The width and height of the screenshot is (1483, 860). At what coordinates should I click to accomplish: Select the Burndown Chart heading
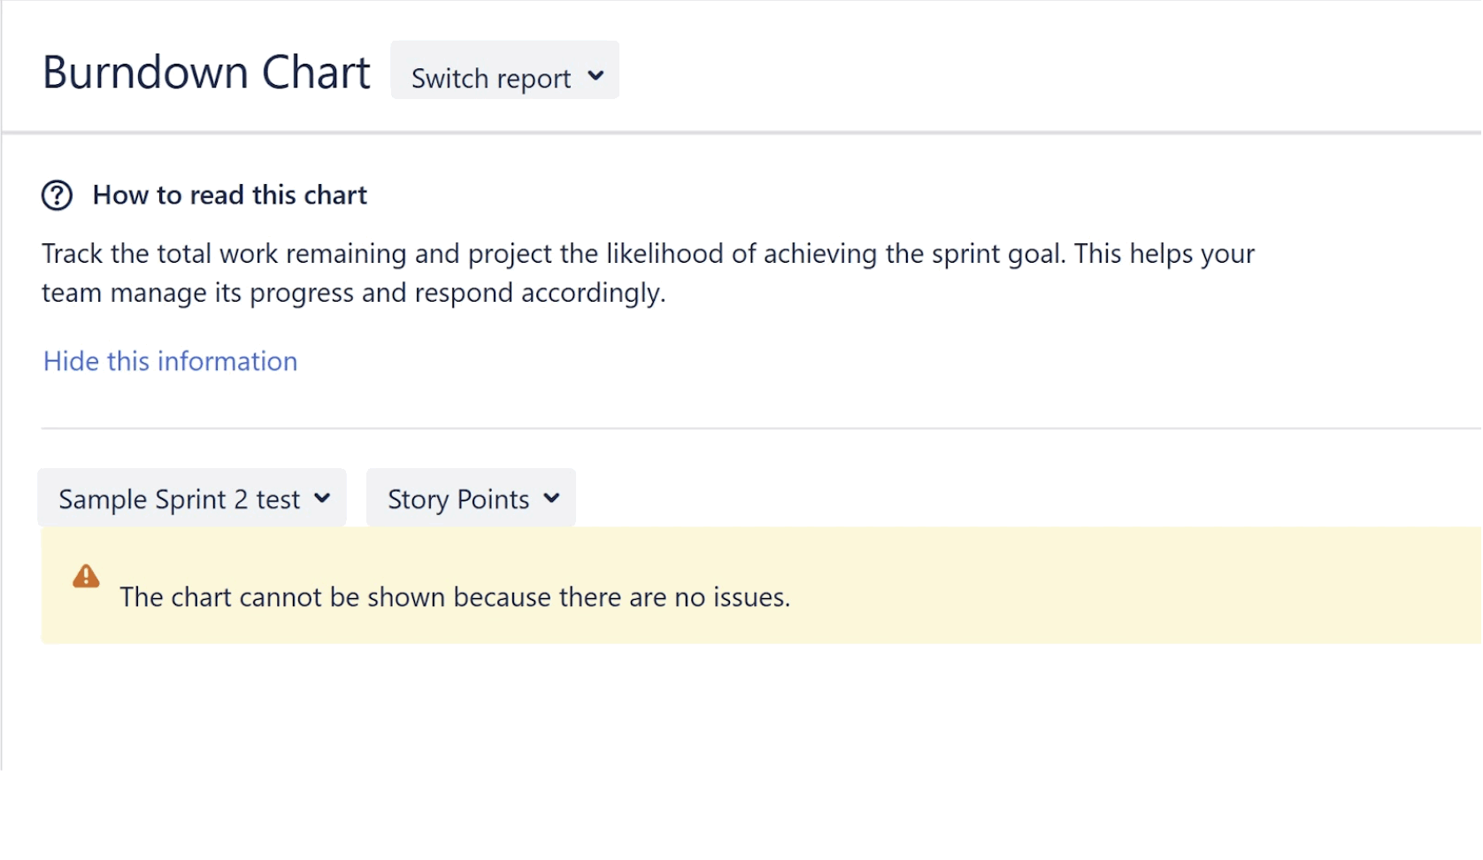[x=206, y=72]
